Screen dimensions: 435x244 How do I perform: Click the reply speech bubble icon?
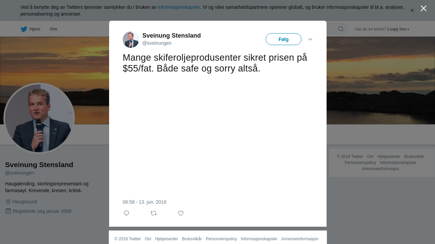[x=126, y=213]
